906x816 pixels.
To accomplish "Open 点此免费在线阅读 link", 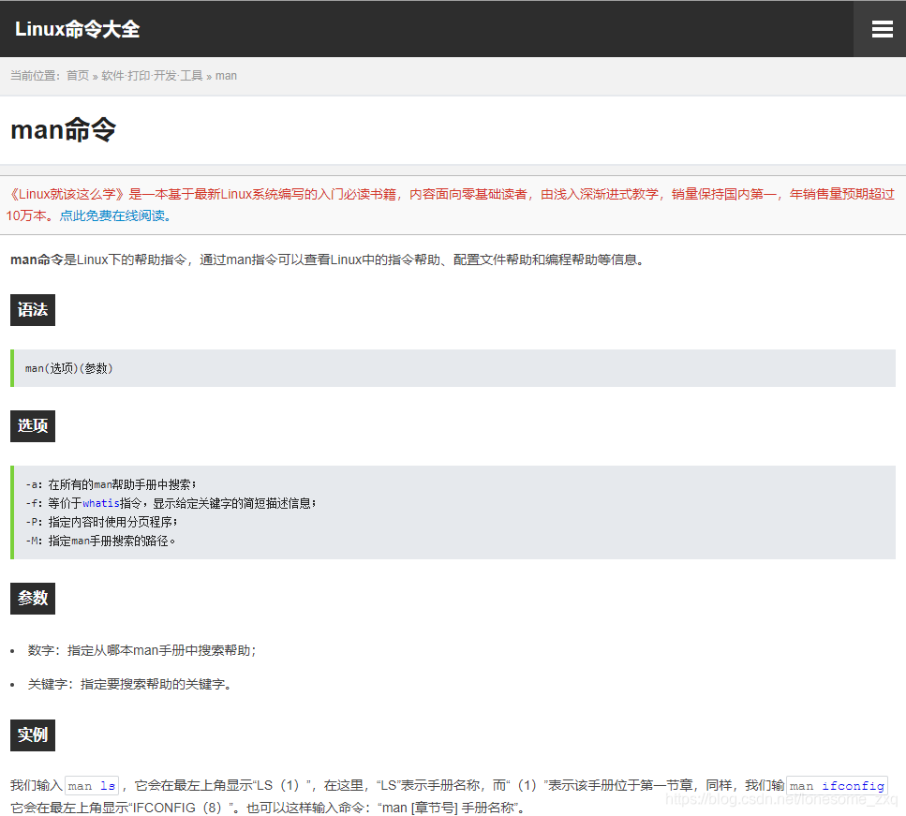I will pyautogui.click(x=115, y=215).
